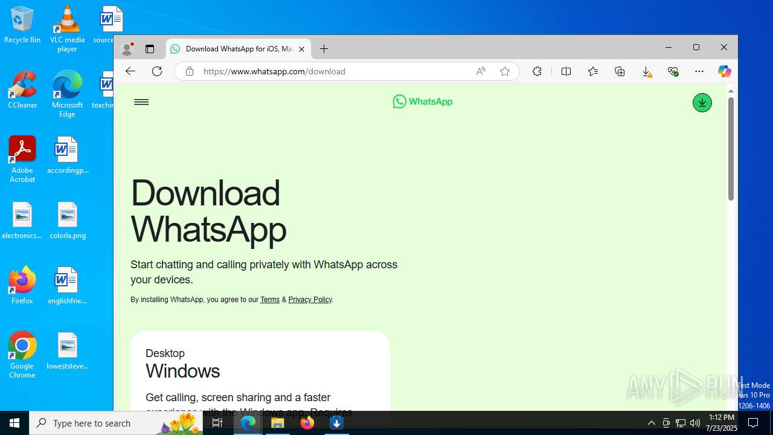Open the notification center icon
This screenshot has width=773, height=435.
coord(753,423)
